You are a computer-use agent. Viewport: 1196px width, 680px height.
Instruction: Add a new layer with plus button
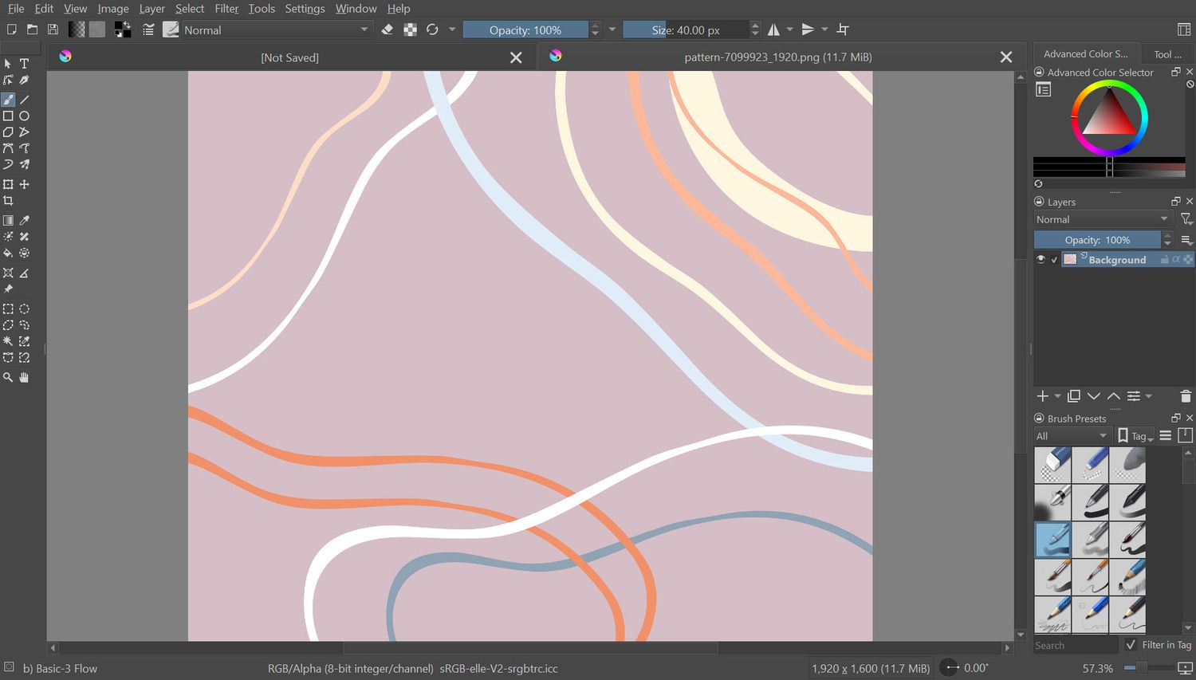pos(1042,396)
